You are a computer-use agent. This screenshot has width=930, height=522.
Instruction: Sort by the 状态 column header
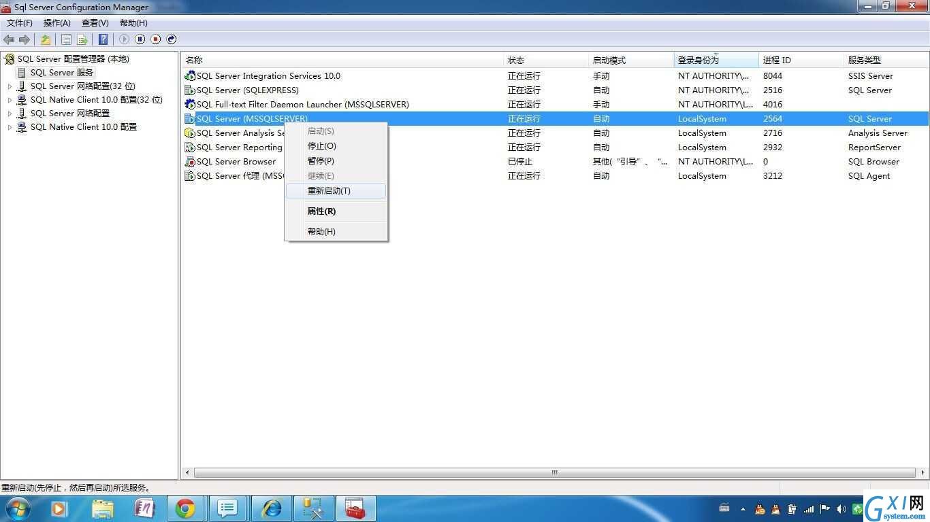pos(546,60)
